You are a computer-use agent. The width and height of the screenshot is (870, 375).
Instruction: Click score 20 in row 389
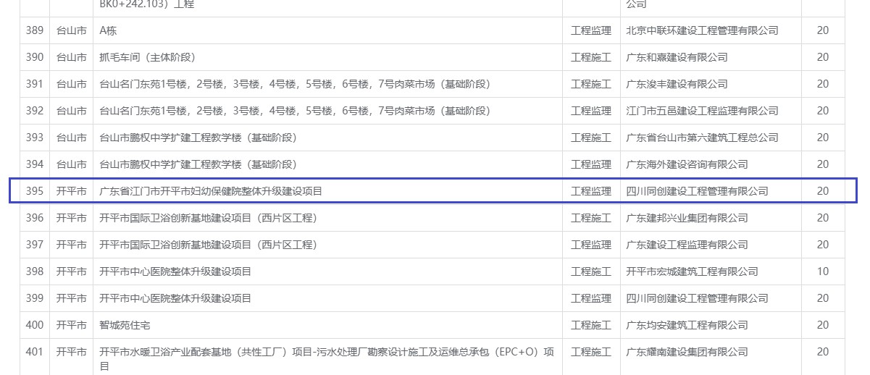pyautogui.click(x=823, y=30)
